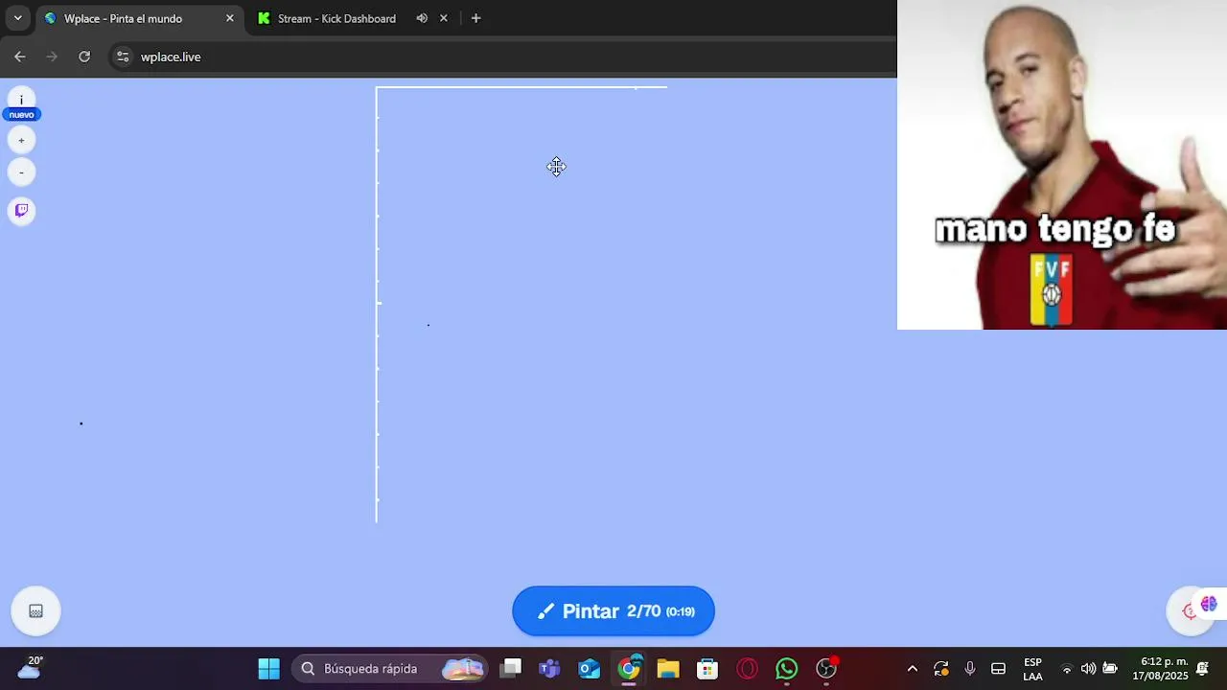The image size is (1227, 690).
Task: Open Chrome from the taskbar
Action: tap(629, 669)
